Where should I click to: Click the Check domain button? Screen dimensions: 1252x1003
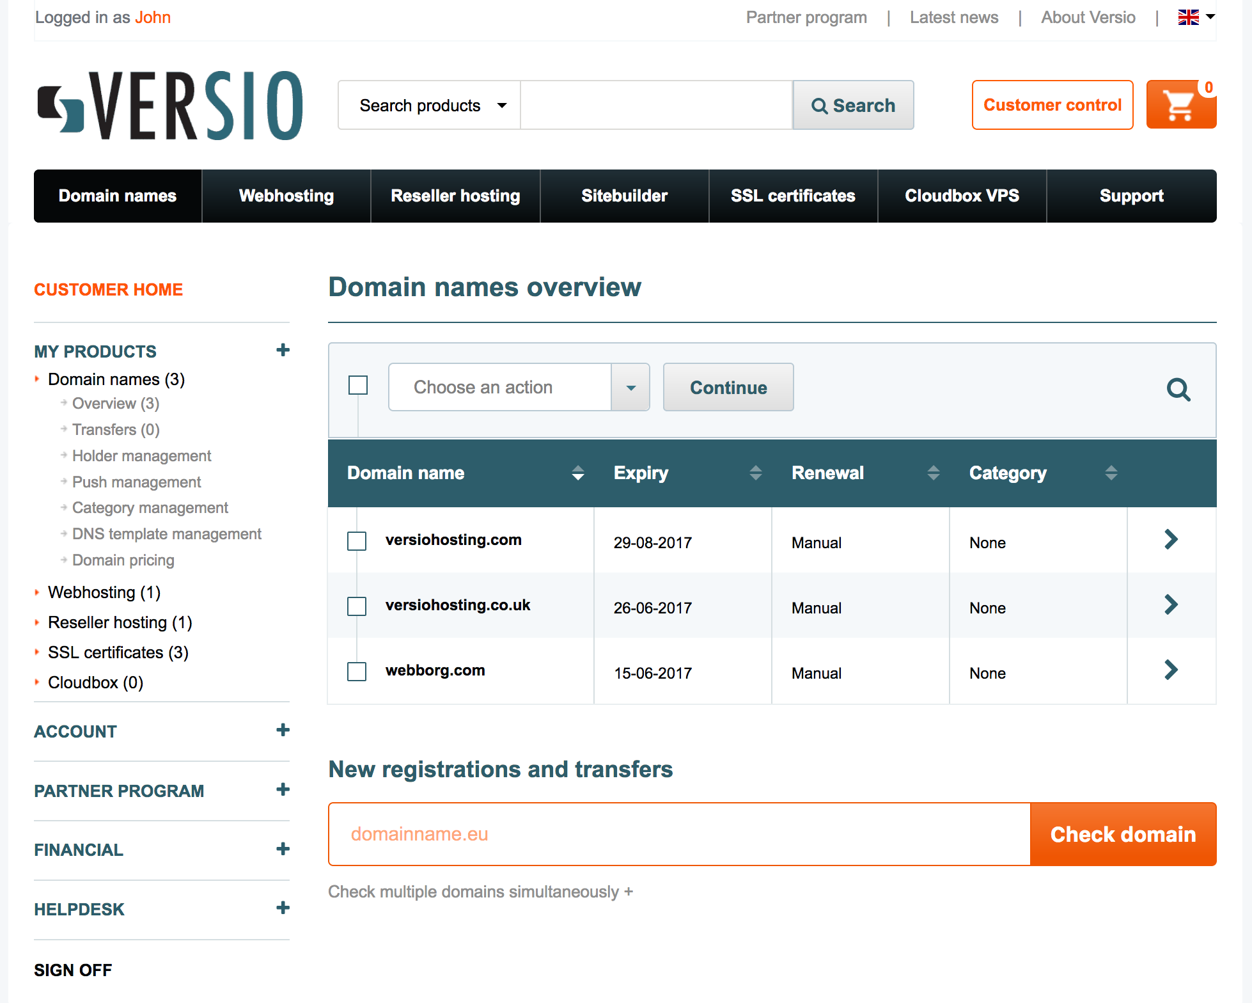(x=1123, y=834)
